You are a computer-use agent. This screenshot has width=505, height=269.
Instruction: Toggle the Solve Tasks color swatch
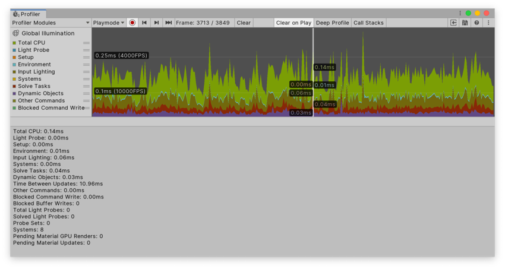[x=14, y=86]
